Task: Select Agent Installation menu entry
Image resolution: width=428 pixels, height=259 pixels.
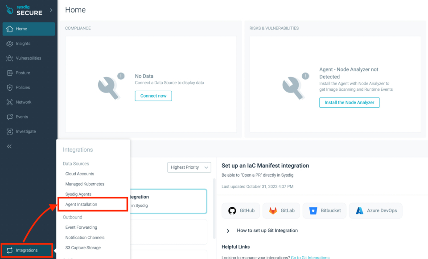Action: point(81,204)
